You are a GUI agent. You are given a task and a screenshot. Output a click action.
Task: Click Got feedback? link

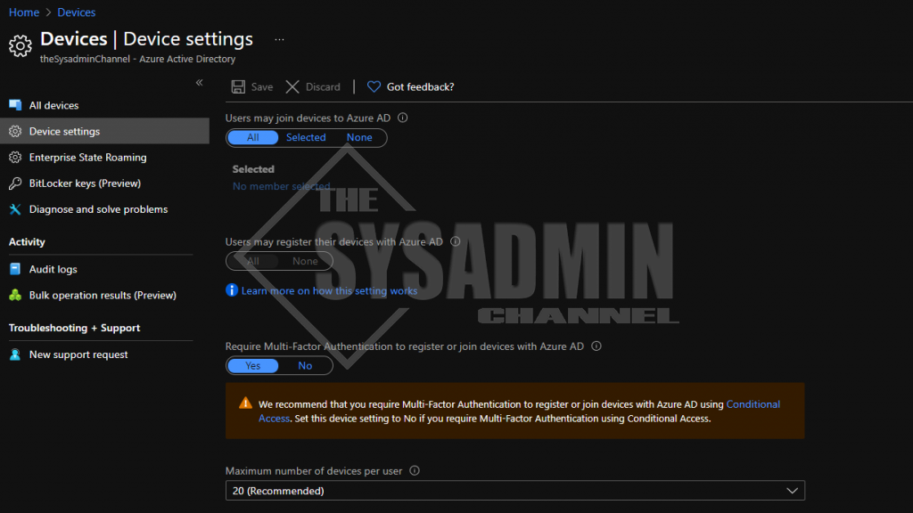click(421, 86)
